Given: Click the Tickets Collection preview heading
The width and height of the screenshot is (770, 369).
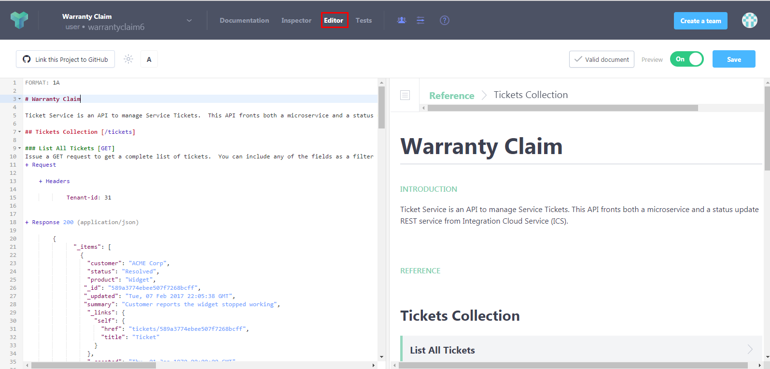Looking at the screenshot, I should (460, 315).
